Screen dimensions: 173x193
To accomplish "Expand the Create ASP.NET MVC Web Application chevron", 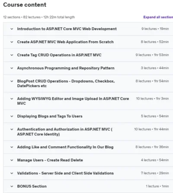I will [12, 42].
